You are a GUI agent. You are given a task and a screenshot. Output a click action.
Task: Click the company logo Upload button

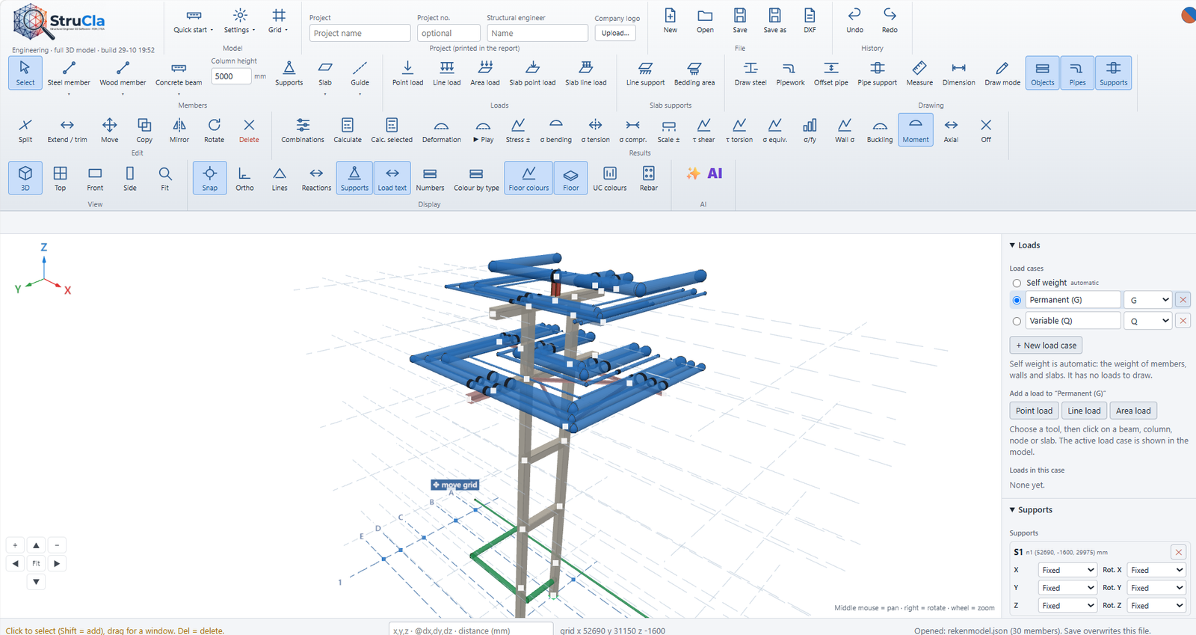pyautogui.click(x=615, y=33)
